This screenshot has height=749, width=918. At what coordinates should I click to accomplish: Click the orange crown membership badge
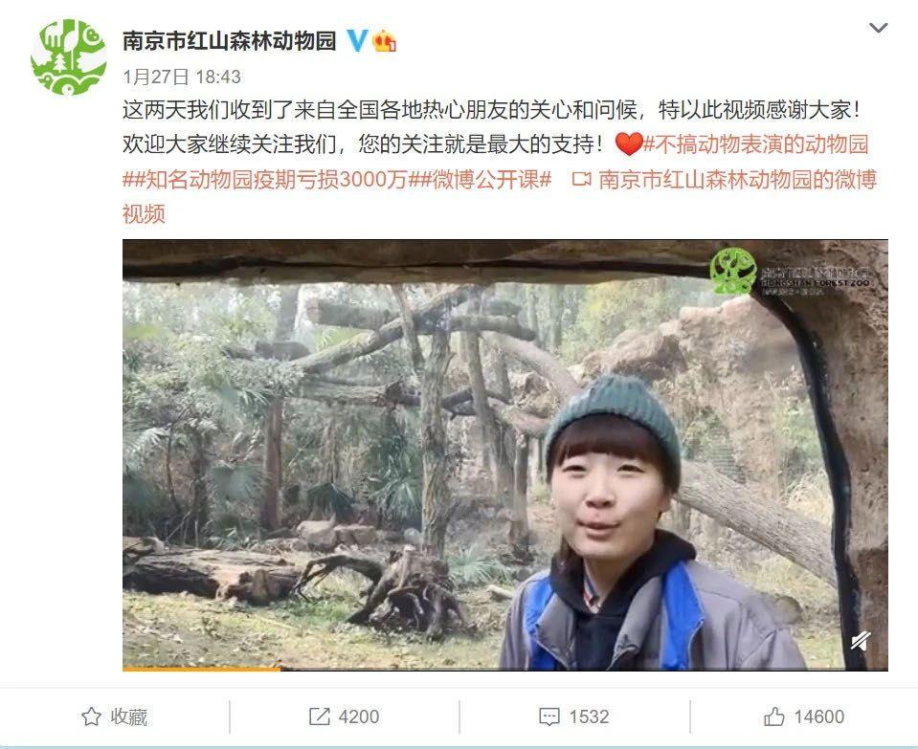385,41
